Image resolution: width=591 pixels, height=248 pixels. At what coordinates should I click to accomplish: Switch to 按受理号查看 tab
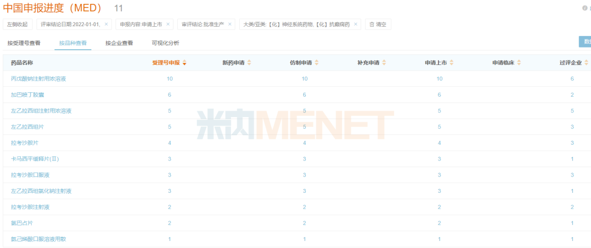point(24,43)
